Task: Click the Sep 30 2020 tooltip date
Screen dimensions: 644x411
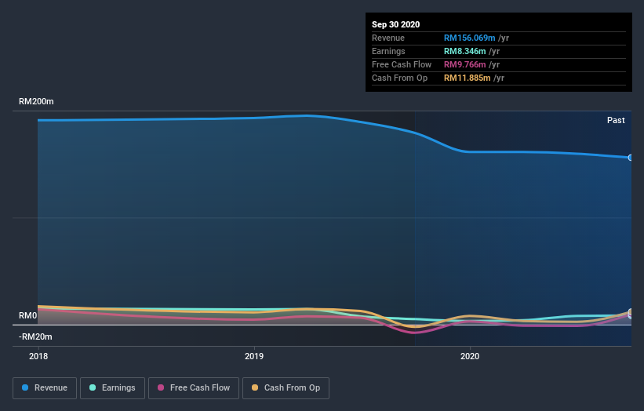Action: pos(395,24)
